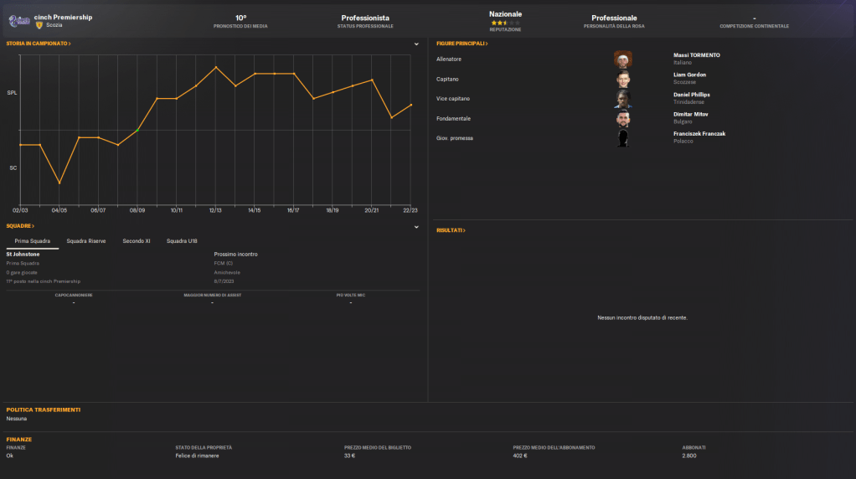Click captain Liam Gordon's face photo
The height and width of the screenshot is (479, 856).
[x=622, y=79]
